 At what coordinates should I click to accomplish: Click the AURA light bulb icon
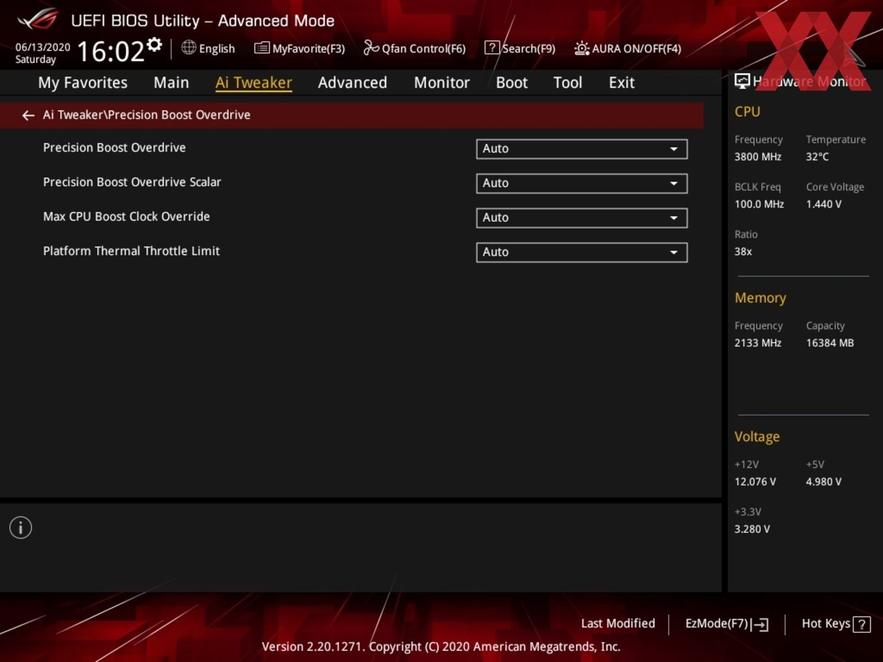pos(582,48)
